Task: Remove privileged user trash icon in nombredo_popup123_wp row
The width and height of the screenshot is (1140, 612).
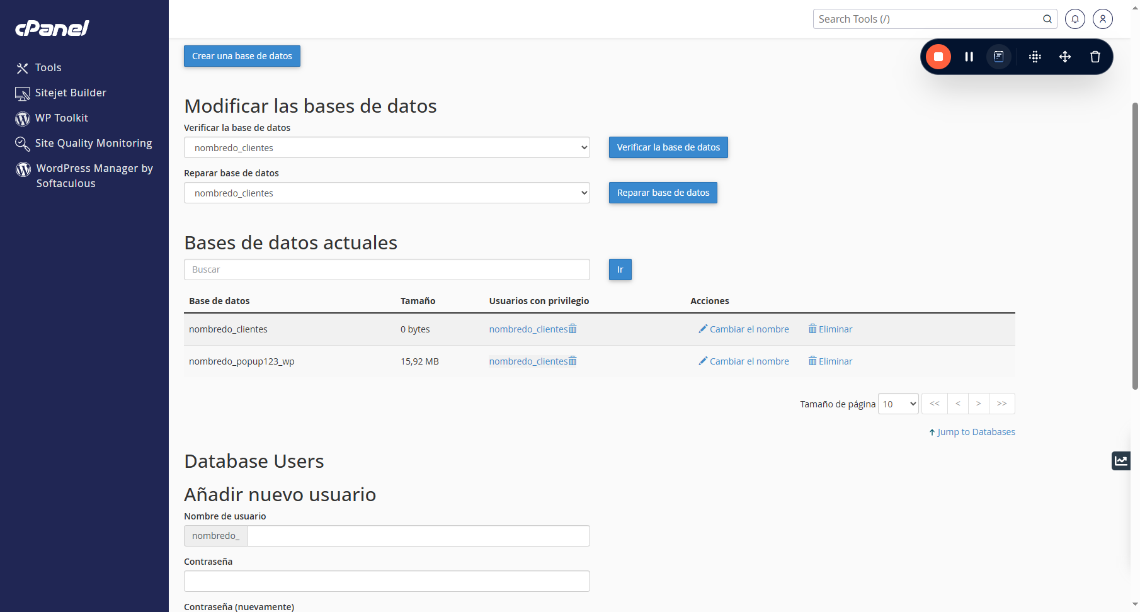Action: (573, 361)
